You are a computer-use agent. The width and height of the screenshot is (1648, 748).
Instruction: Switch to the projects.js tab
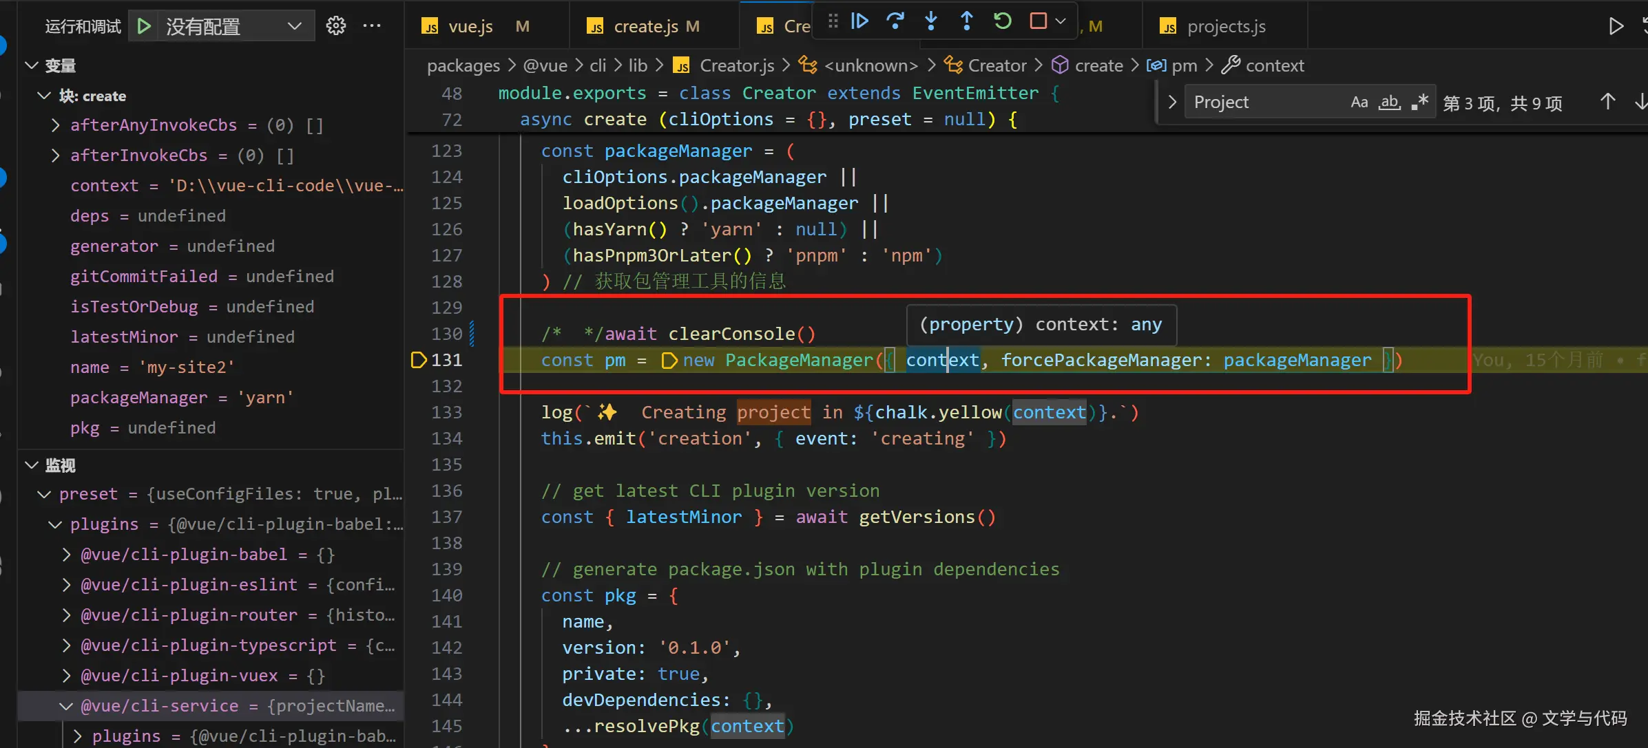pos(1226,26)
